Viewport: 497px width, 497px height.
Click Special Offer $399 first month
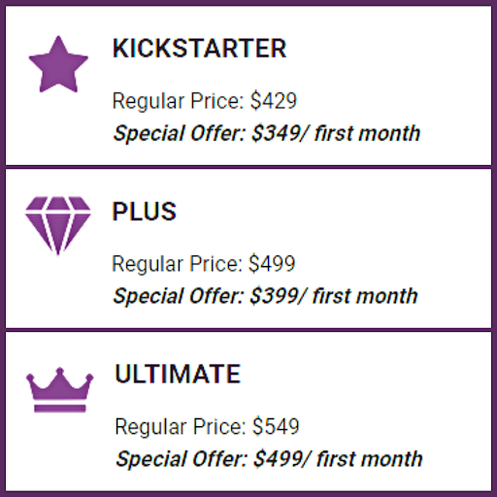(x=266, y=296)
